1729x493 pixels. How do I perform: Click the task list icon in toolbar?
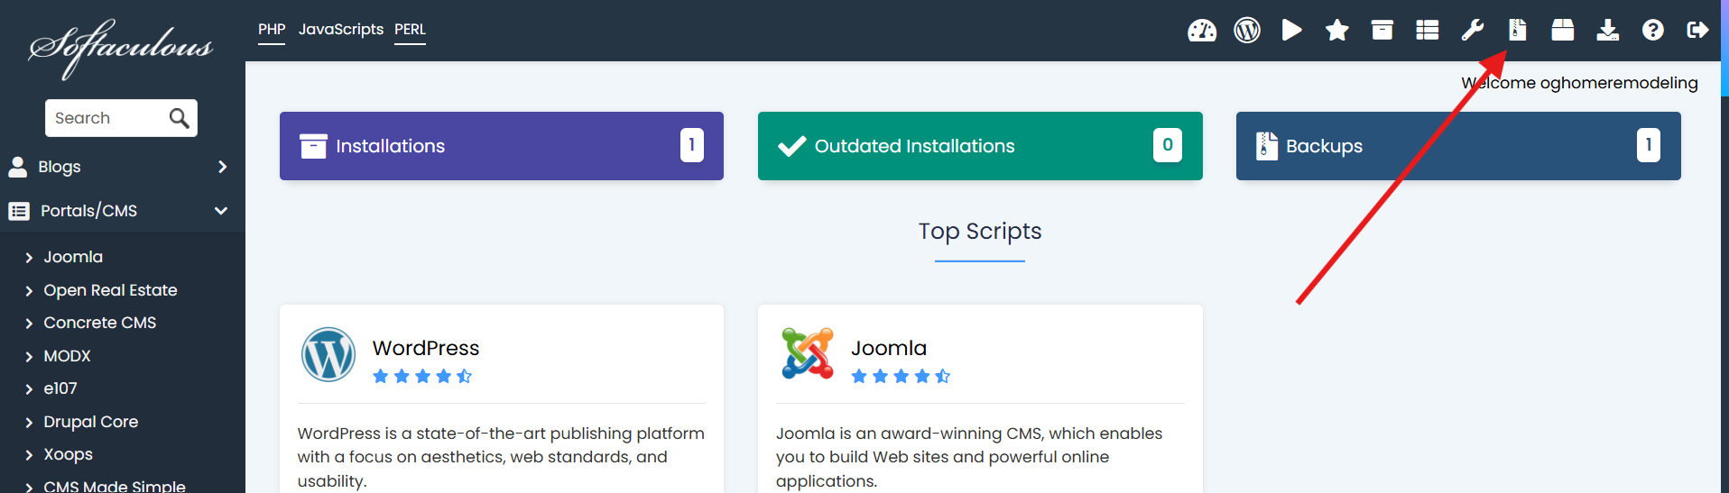pos(1427,31)
